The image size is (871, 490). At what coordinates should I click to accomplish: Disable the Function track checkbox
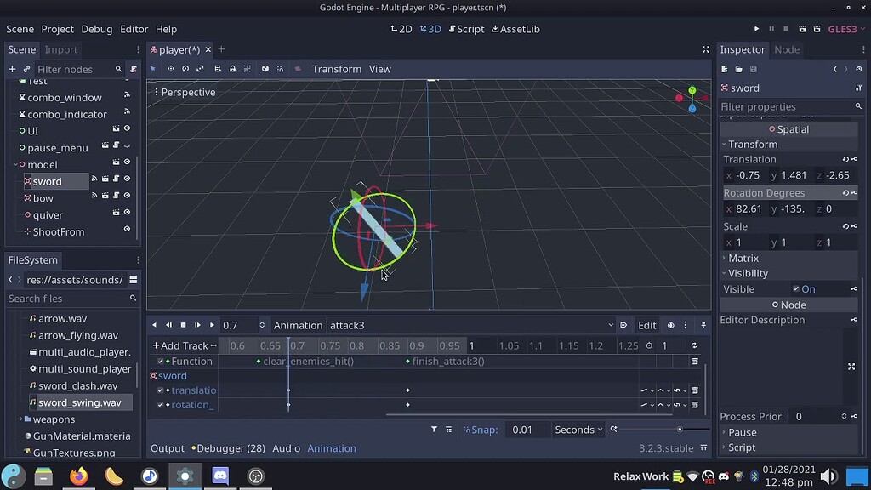click(161, 361)
